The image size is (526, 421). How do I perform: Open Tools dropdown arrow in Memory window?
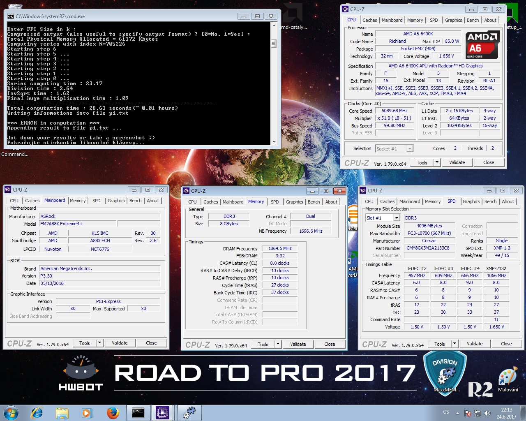click(x=278, y=344)
